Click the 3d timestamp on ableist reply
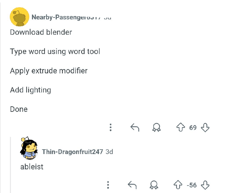Image resolution: width=227 pixels, height=193 pixels. click(109, 152)
